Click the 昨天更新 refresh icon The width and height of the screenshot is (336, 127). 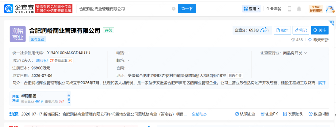point(310,40)
